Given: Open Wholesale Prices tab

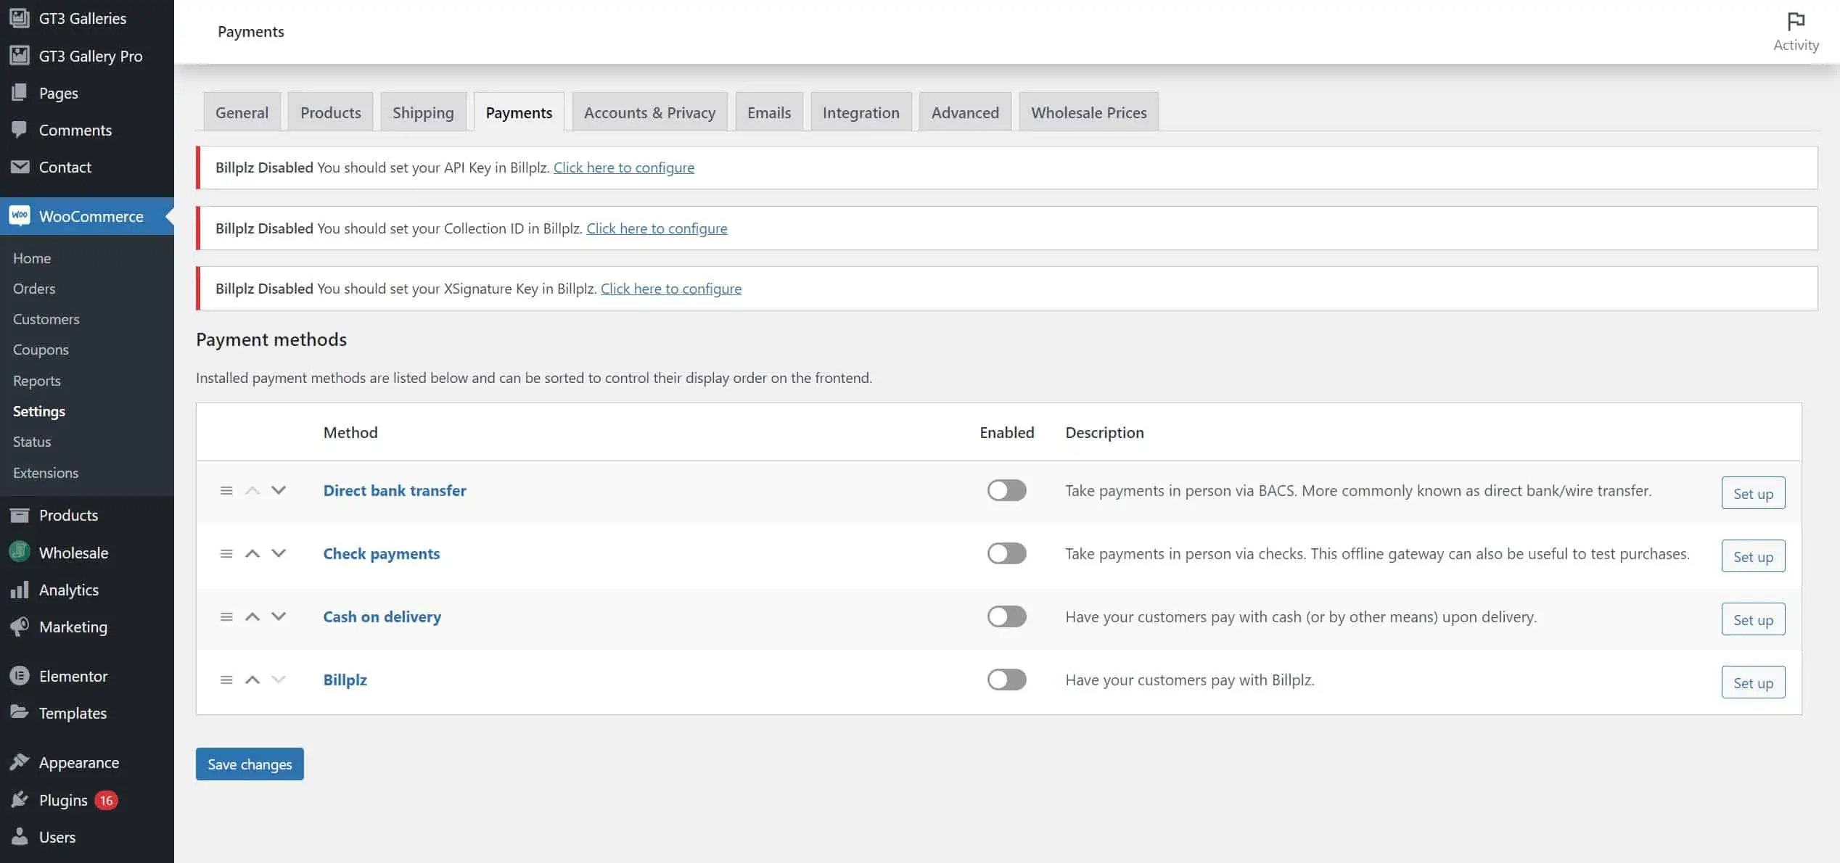Looking at the screenshot, I should pyautogui.click(x=1088, y=112).
